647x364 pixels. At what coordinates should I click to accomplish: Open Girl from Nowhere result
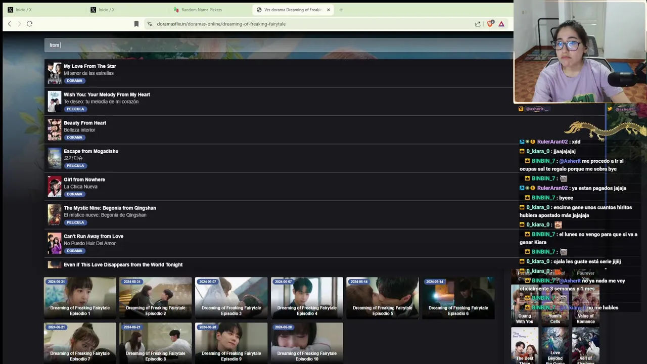click(x=279, y=187)
